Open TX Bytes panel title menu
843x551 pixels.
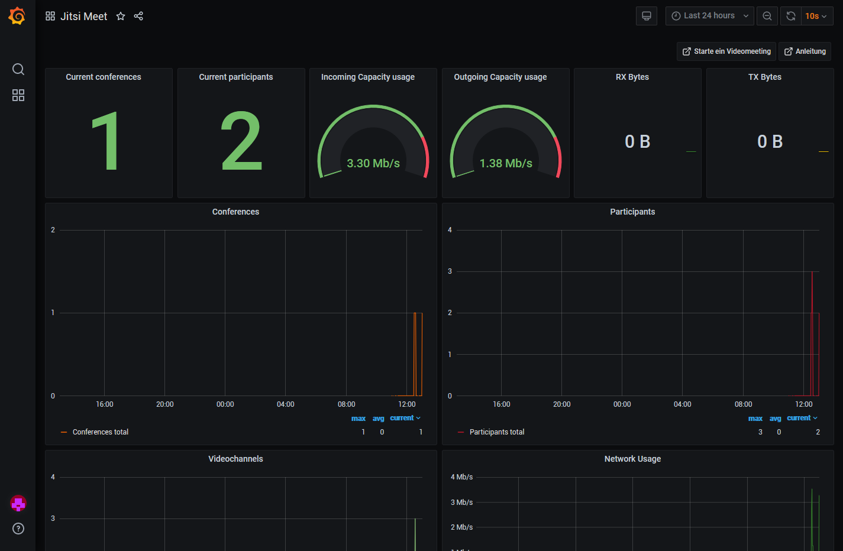click(x=765, y=77)
